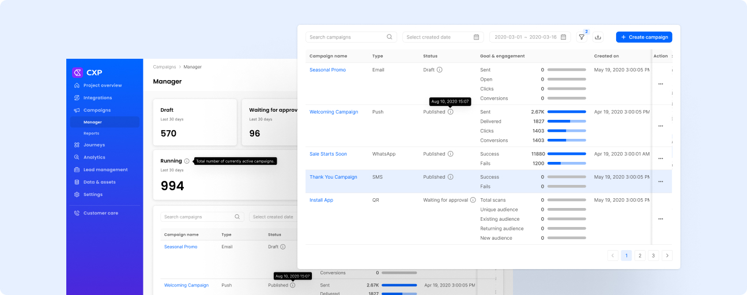
Task: Click Campaigns breadcrumb link
Action: (x=164, y=67)
